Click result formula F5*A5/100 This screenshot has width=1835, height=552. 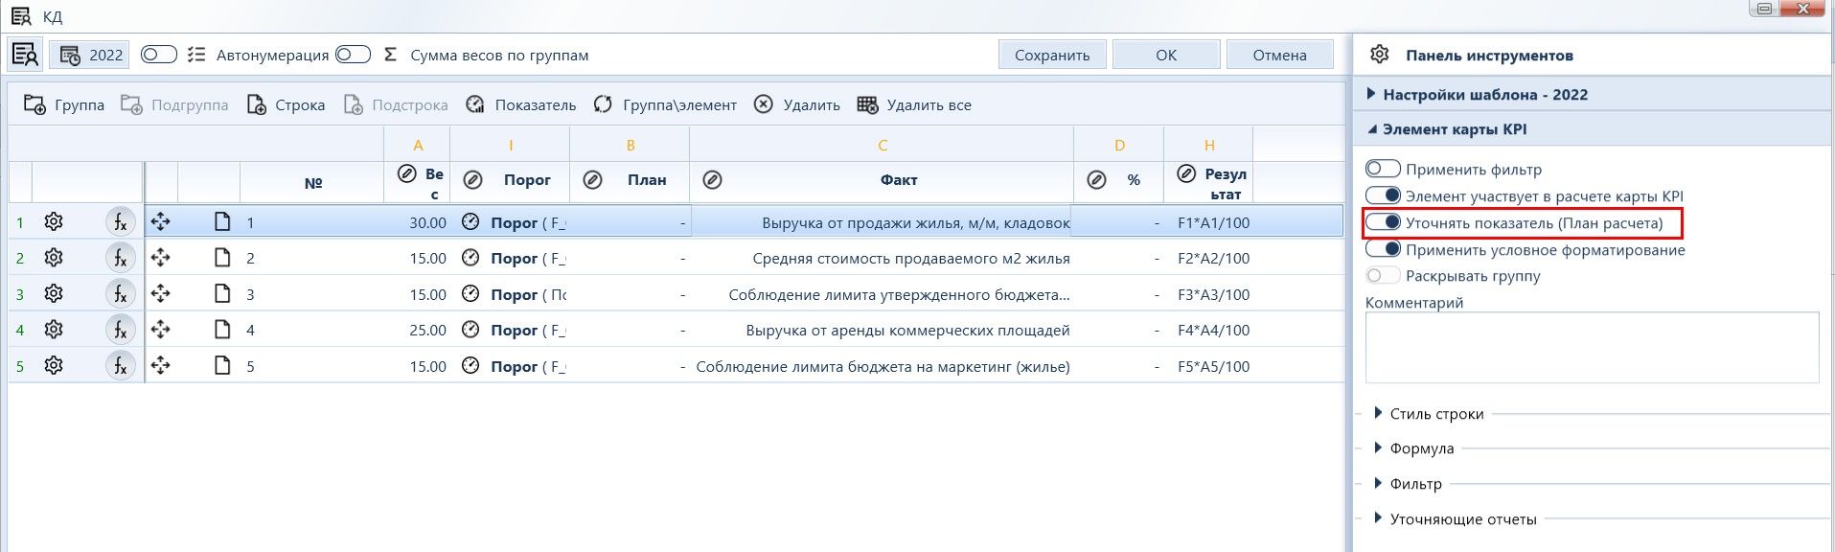coord(1213,366)
